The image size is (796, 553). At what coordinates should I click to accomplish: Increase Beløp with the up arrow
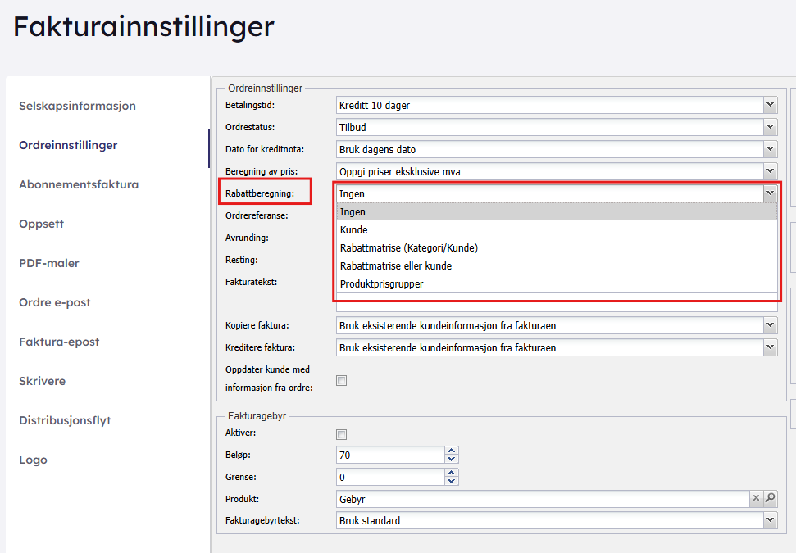(451, 451)
